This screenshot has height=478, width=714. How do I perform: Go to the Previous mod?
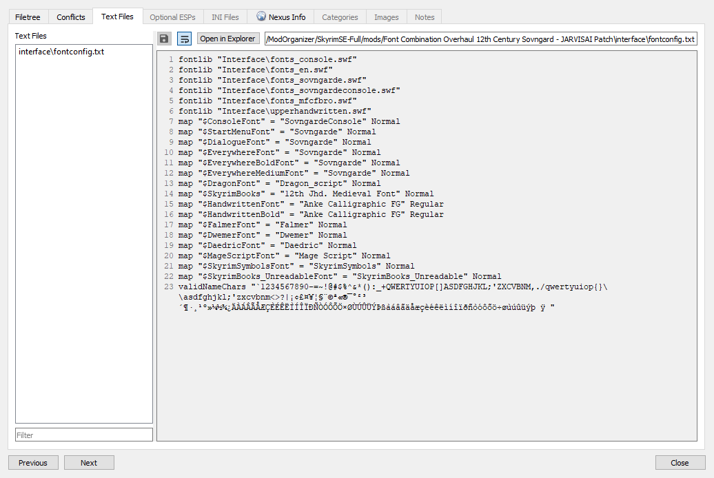[x=33, y=463]
